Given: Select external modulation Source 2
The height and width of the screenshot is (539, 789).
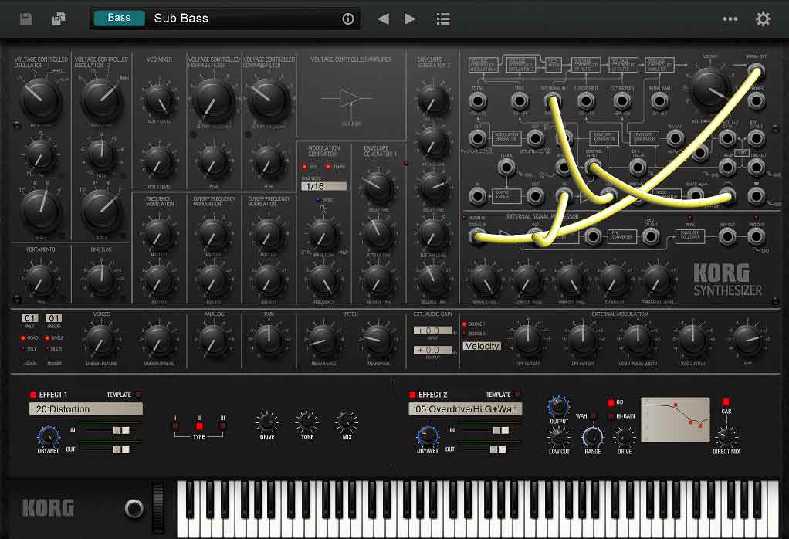Looking at the screenshot, I should coord(465,334).
